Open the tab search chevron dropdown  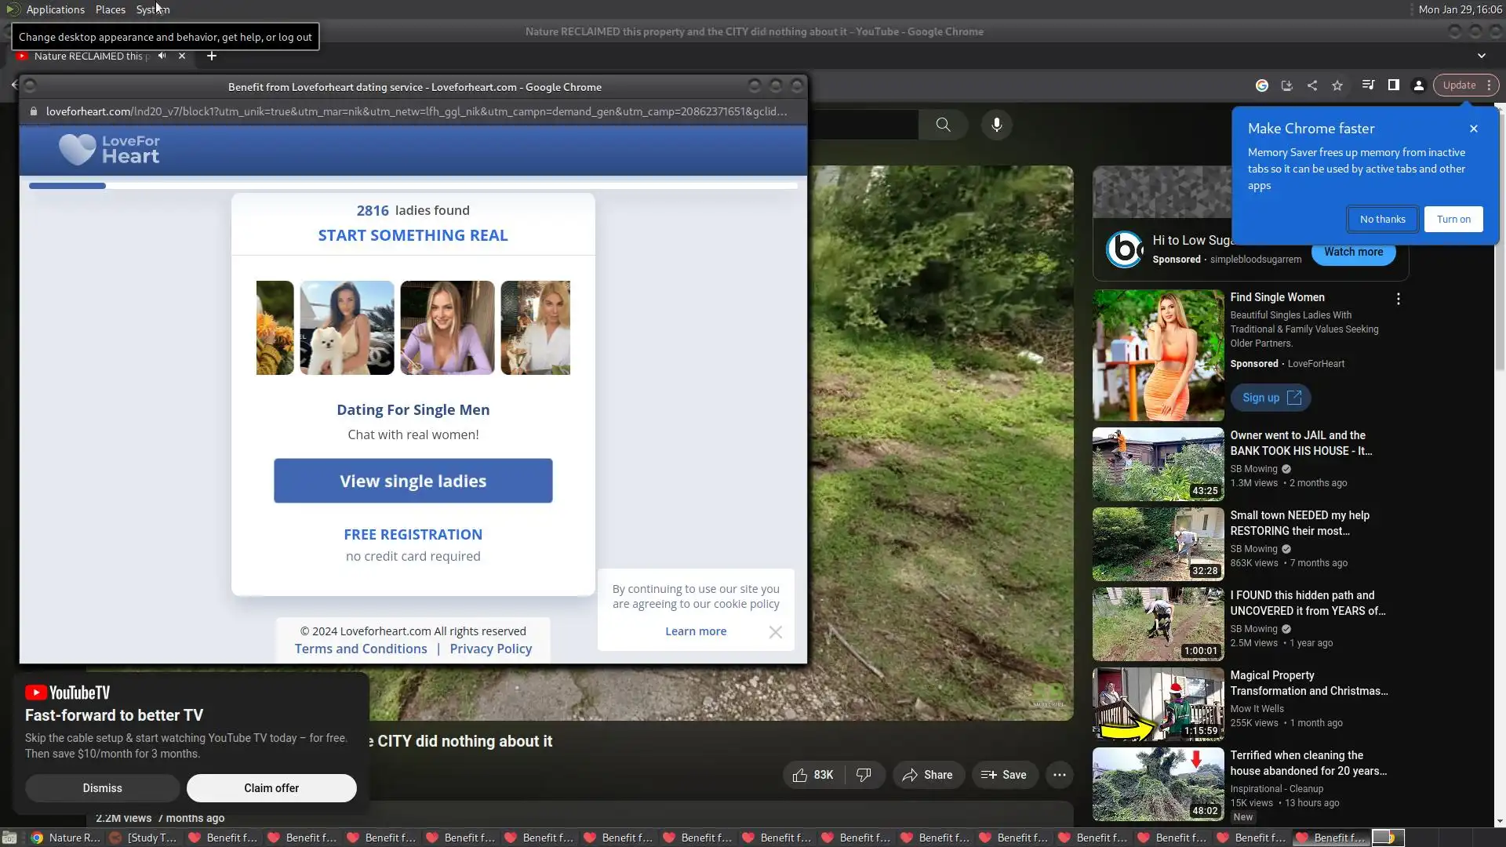tap(1482, 56)
